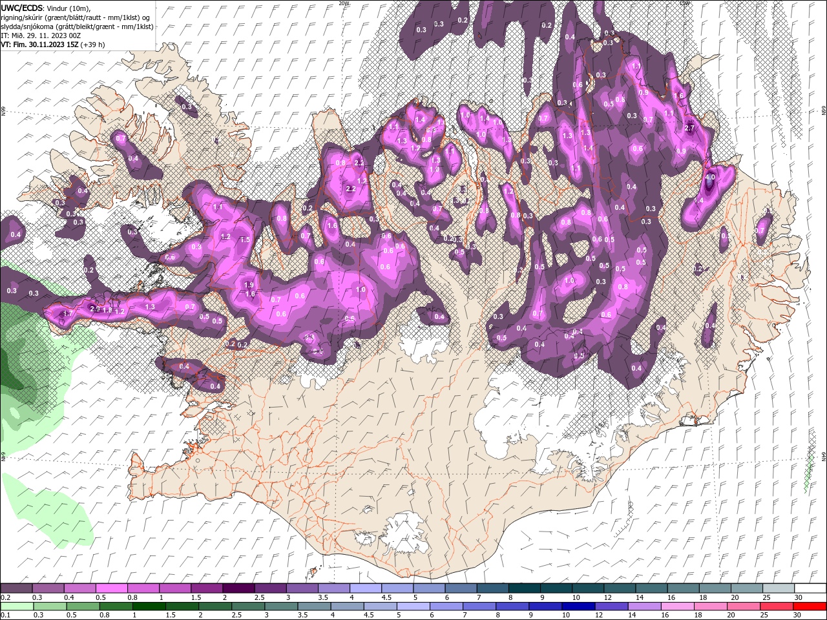Screen dimensions: 827x620
Task: Click the 1.9 precipitation value on the map
Action: pos(249,285)
